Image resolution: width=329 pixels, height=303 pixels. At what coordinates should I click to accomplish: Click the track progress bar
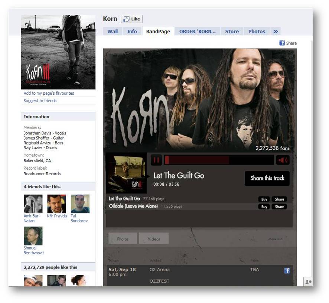click(219, 160)
